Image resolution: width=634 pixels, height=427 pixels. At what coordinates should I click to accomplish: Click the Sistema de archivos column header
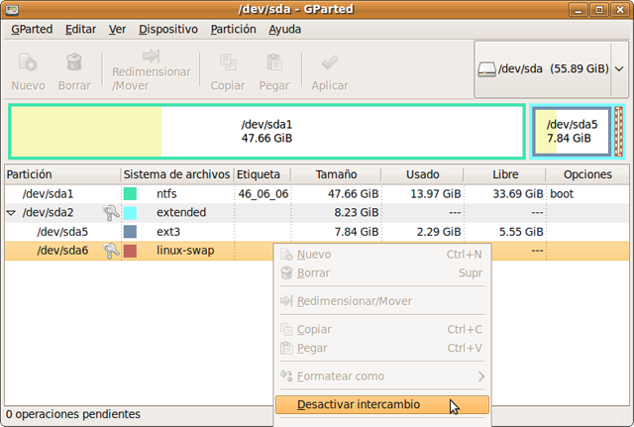pyautogui.click(x=176, y=174)
